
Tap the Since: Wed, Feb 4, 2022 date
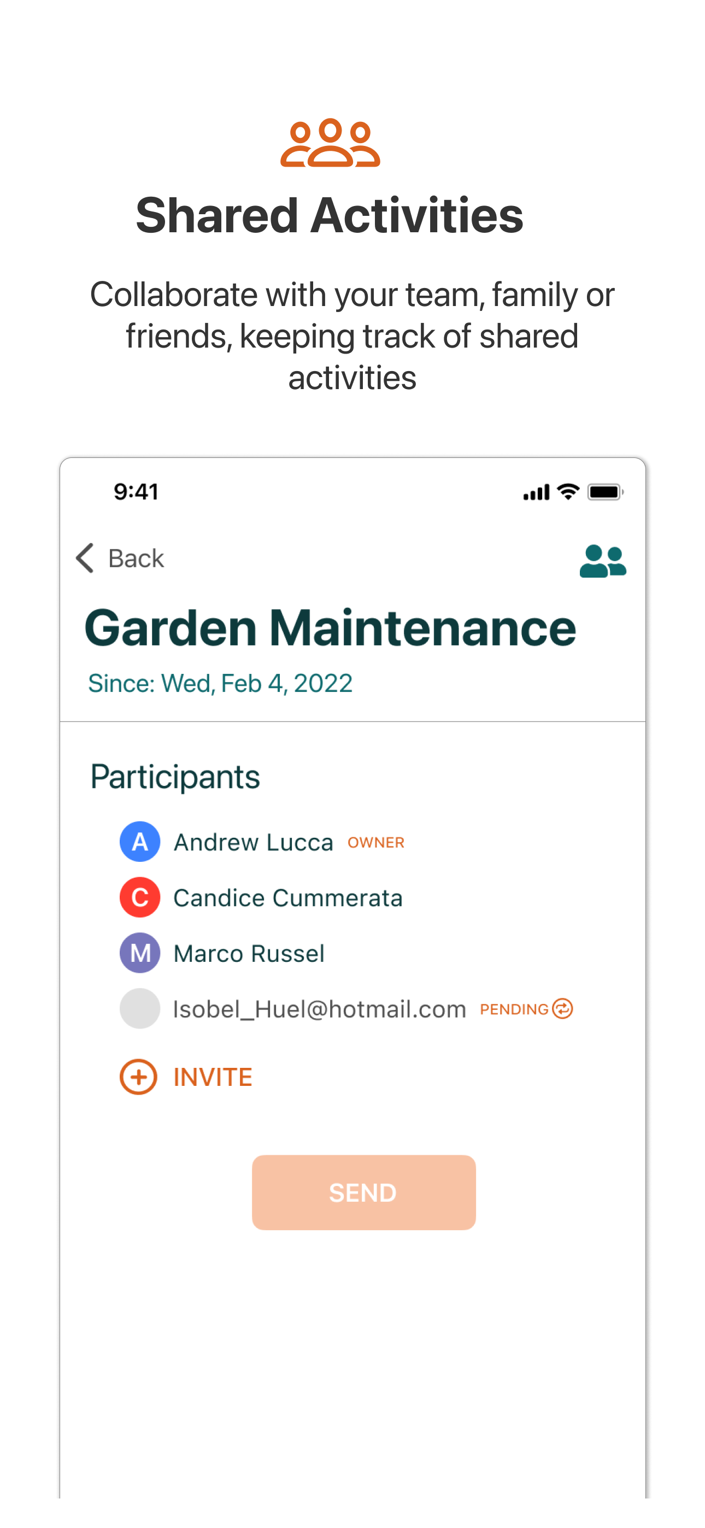click(220, 683)
